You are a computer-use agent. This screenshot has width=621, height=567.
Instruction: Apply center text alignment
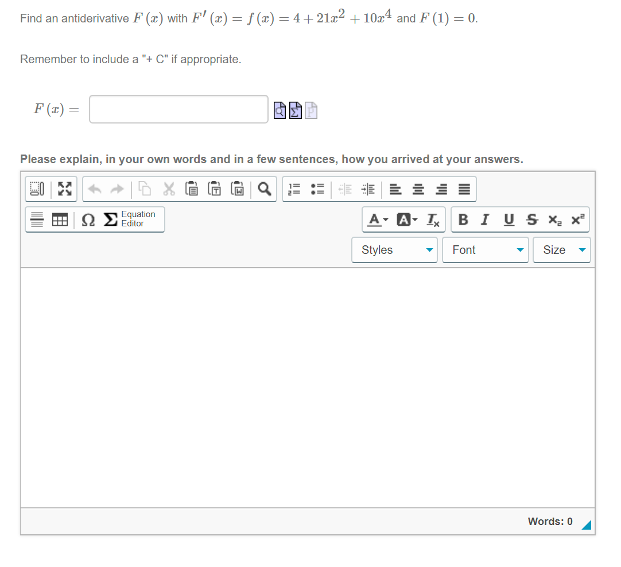pyautogui.click(x=417, y=188)
